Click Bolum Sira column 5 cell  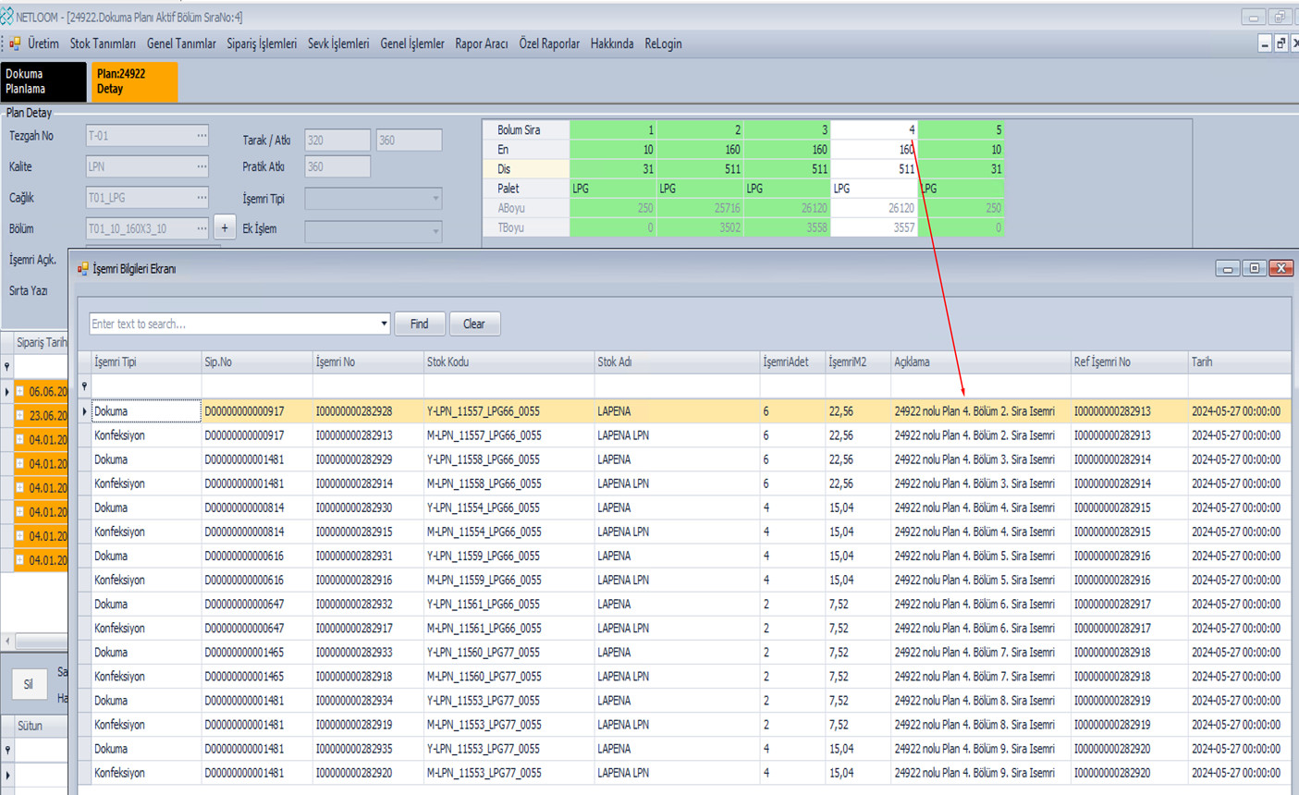point(961,130)
